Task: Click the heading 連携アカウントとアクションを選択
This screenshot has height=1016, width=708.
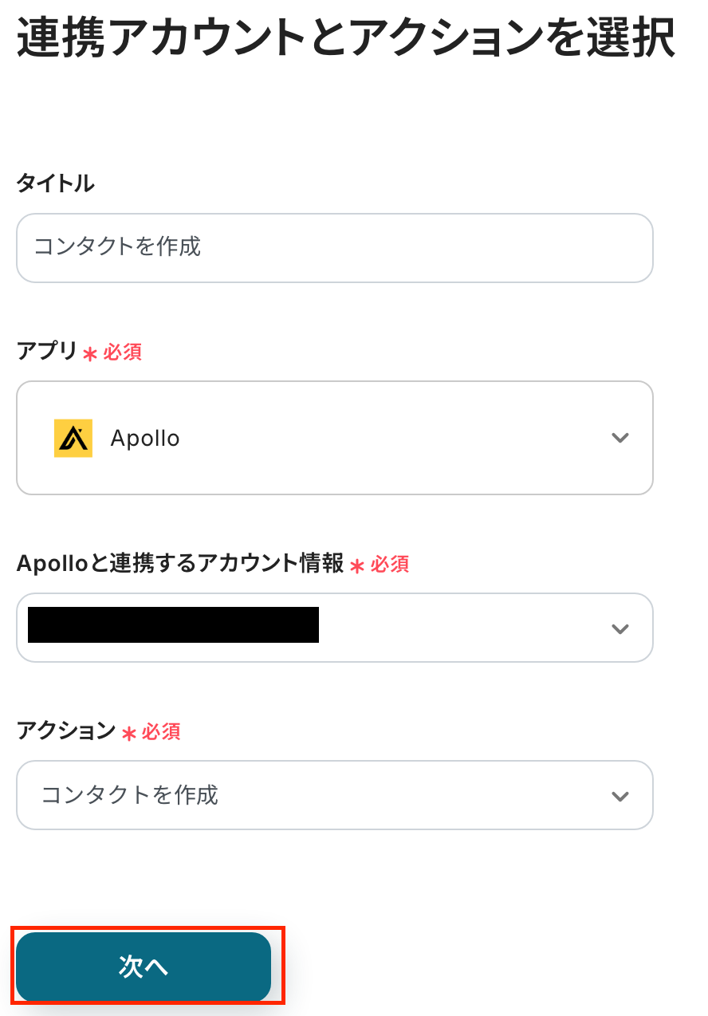Action: click(346, 37)
